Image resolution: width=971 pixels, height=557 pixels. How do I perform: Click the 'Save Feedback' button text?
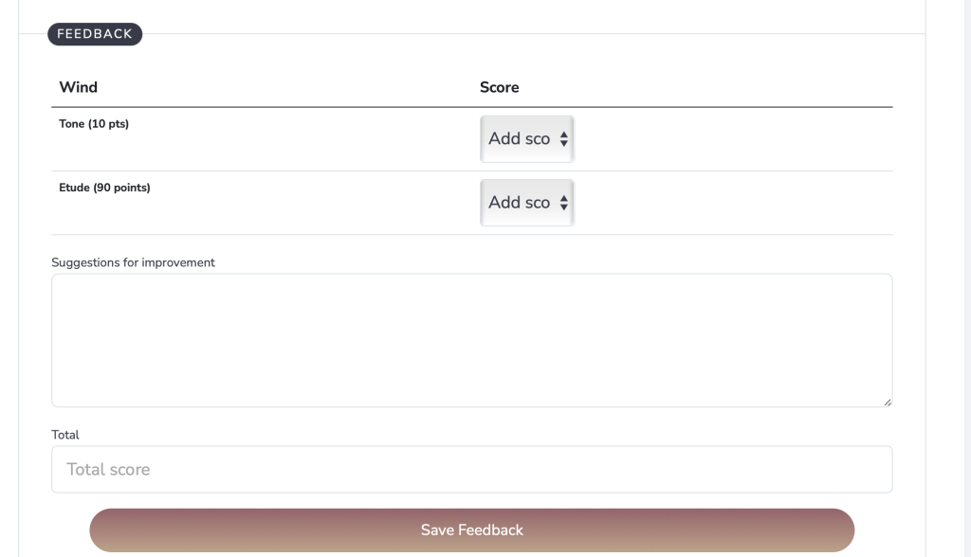(x=472, y=530)
